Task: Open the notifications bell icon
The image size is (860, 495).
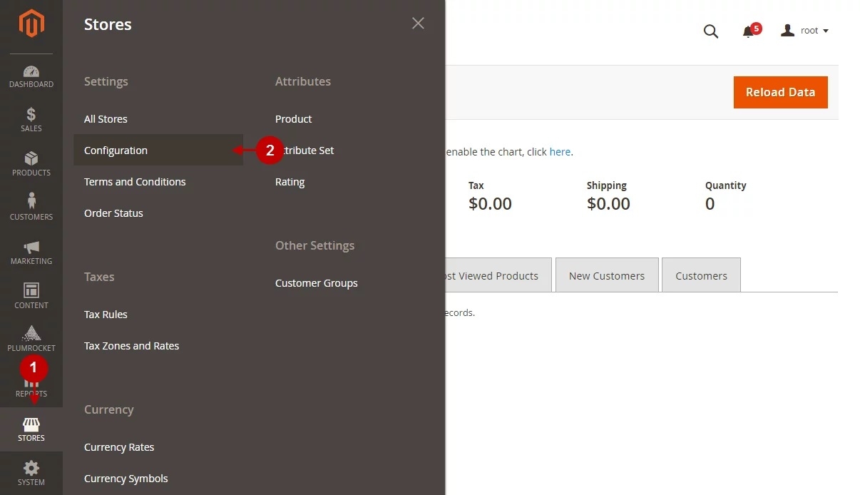Action: point(748,31)
